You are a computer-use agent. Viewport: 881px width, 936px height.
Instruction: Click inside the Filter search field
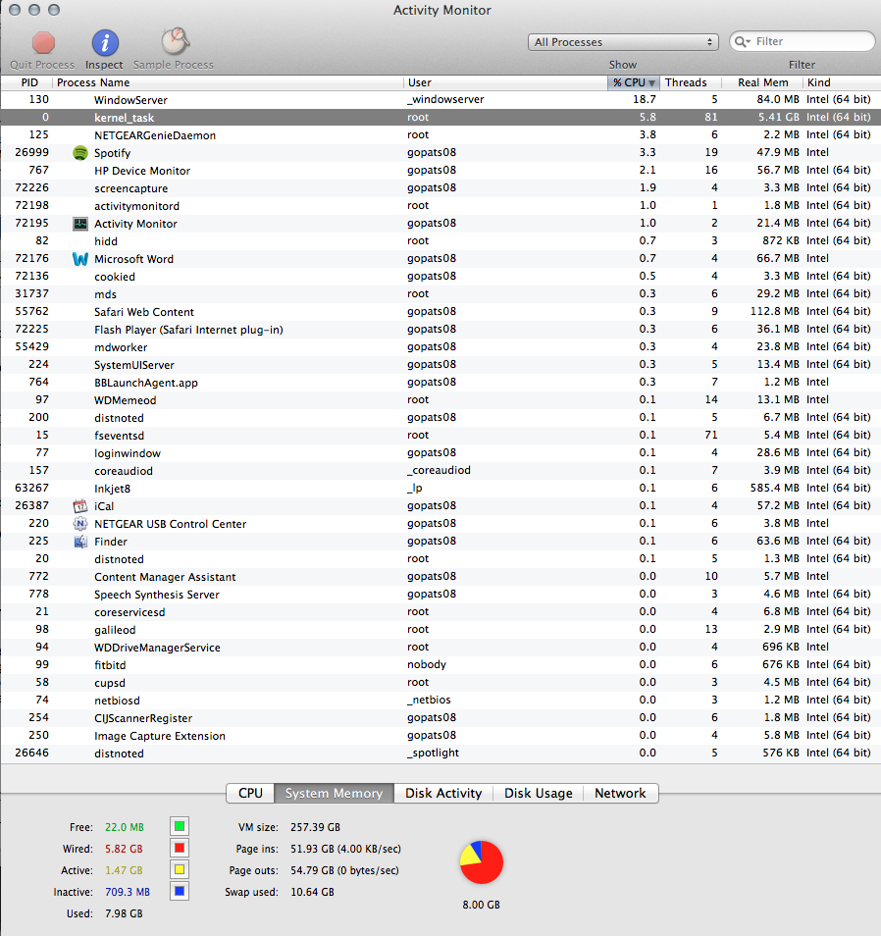point(803,41)
